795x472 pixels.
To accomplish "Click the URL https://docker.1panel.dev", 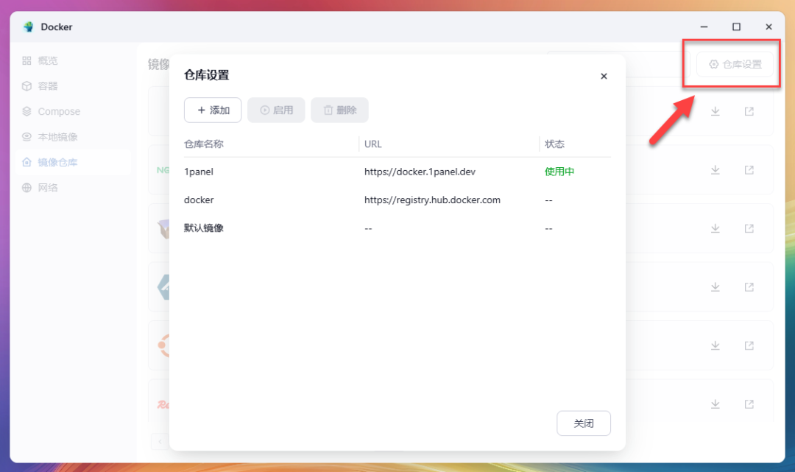I will (420, 172).
